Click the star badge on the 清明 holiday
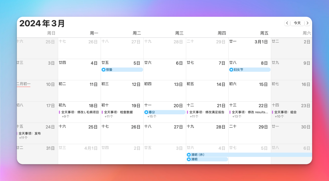329x181 pixels. [189, 159]
